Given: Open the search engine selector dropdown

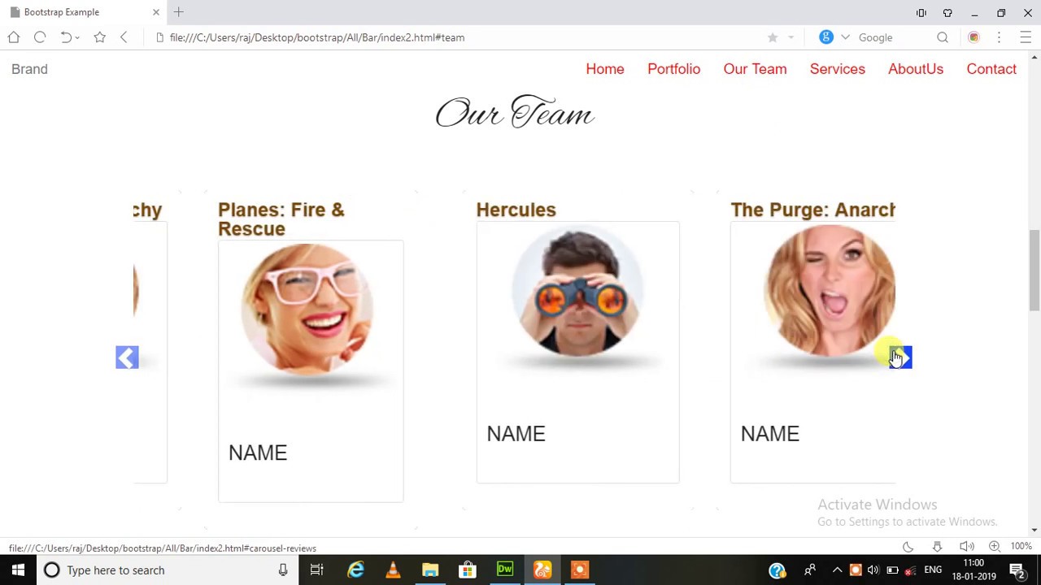Looking at the screenshot, I should pos(845,37).
